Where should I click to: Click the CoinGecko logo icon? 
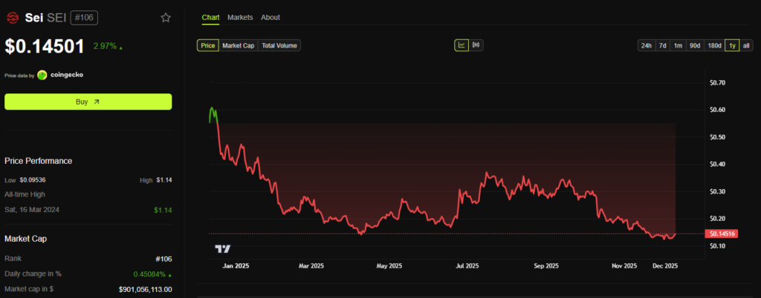click(42, 75)
